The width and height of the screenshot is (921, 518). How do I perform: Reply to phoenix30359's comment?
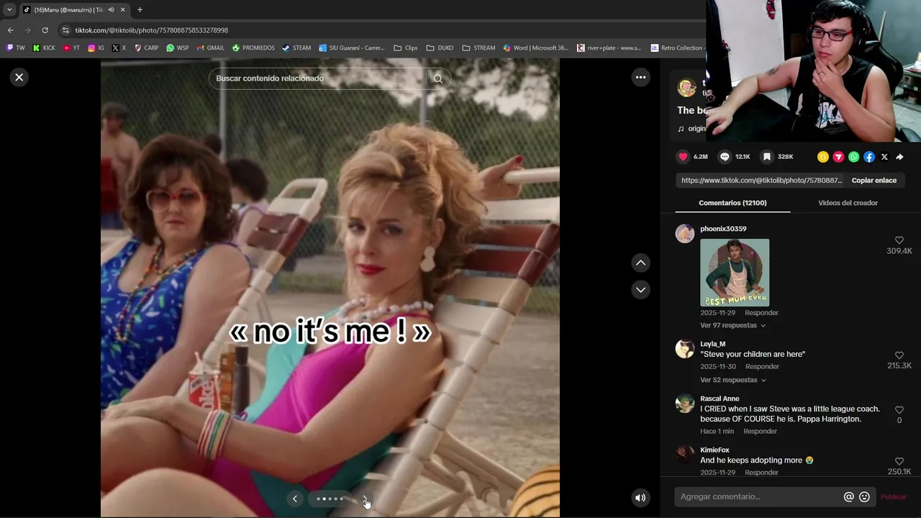(x=761, y=313)
